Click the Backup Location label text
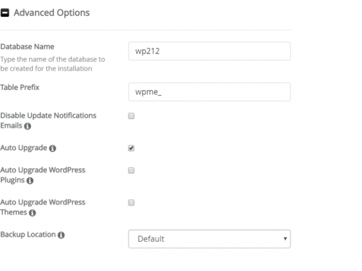The height and width of the screenshot is (271, 362). pos(28,234)
